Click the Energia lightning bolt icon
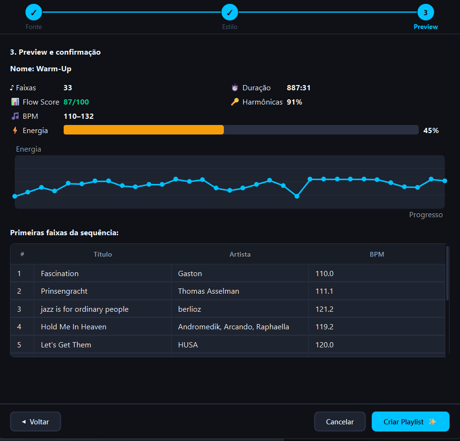The height and width of the screenshot is (441, 460). [15, 130]
